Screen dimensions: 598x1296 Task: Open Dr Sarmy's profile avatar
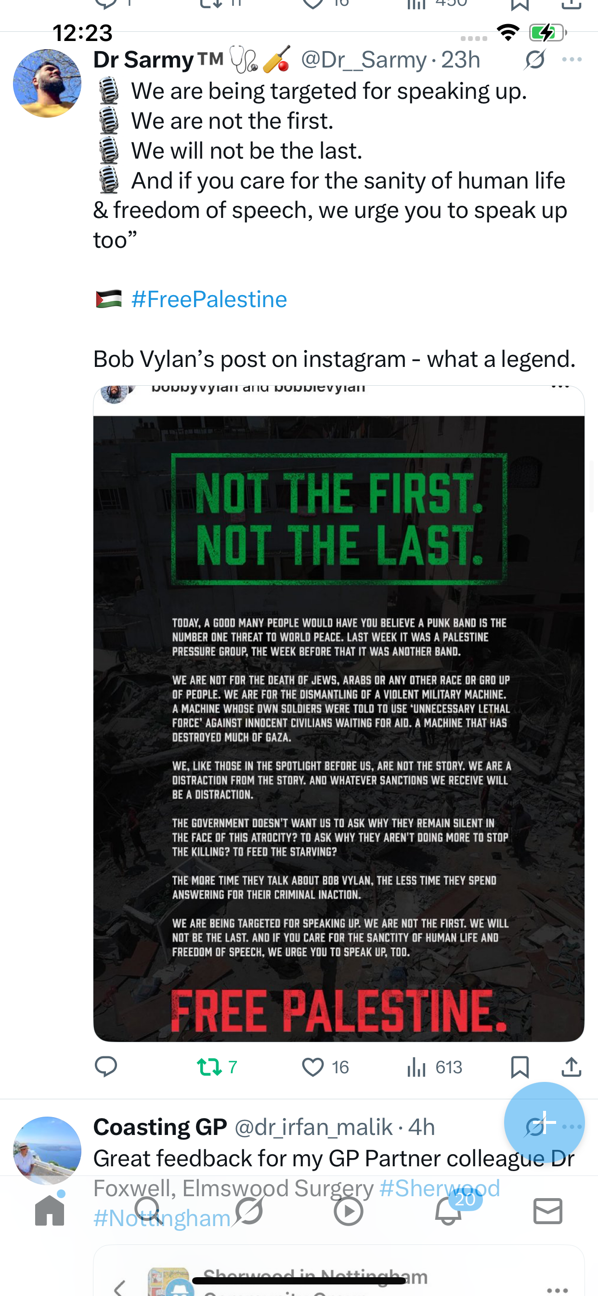pos(47,83)
